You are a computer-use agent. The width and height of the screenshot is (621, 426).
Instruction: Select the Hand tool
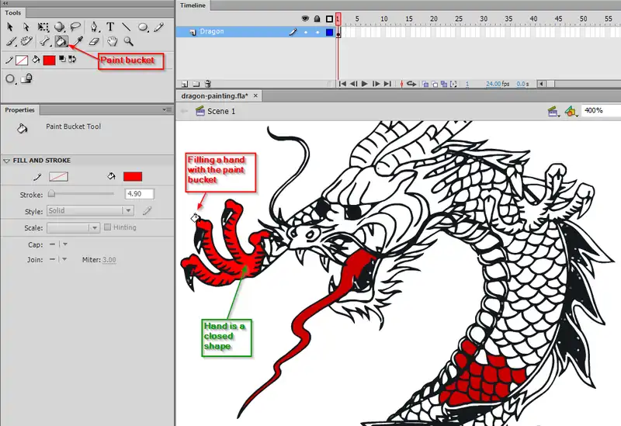[x=113, y=41]
